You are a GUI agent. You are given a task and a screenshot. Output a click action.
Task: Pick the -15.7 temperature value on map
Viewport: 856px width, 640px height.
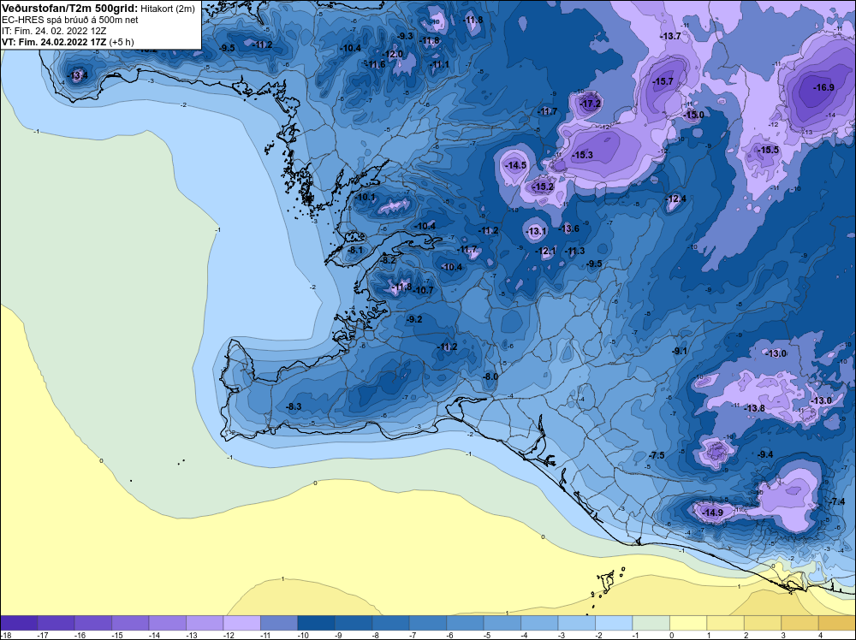[663, 81]
